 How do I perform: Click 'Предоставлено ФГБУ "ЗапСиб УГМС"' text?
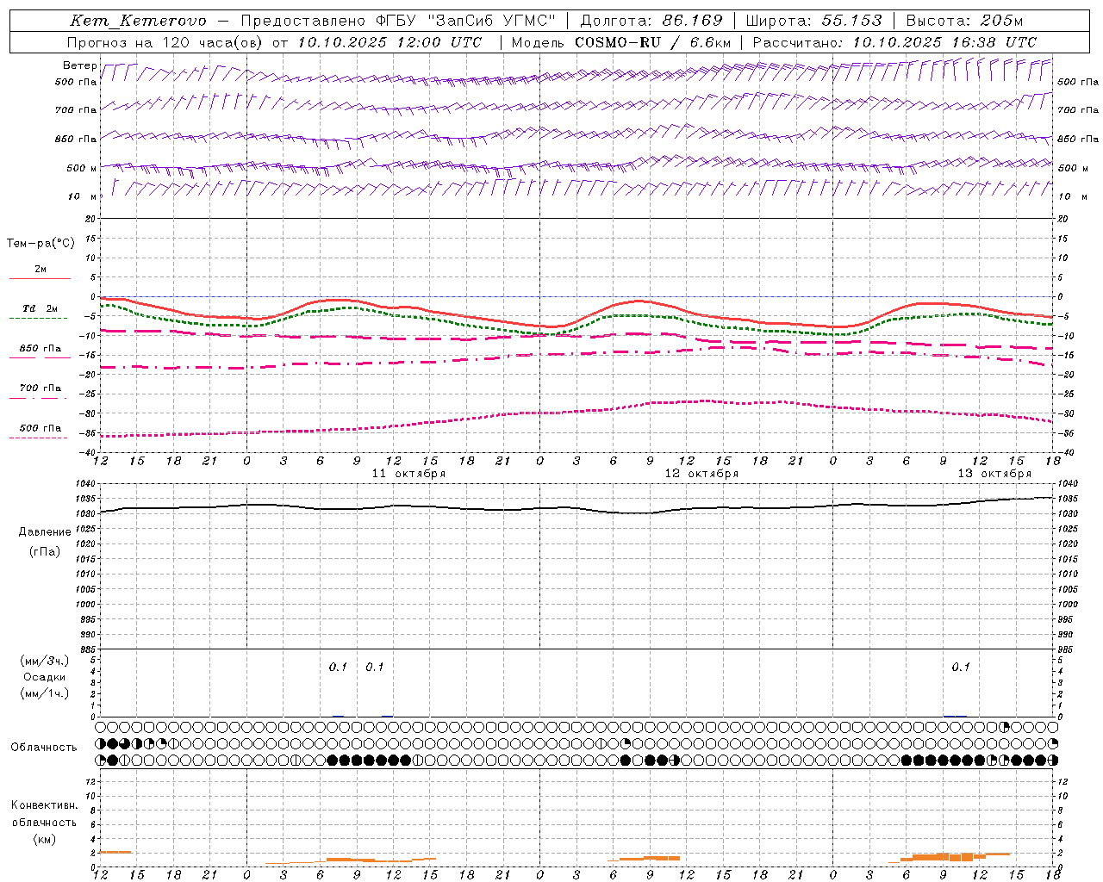(398, 21)
